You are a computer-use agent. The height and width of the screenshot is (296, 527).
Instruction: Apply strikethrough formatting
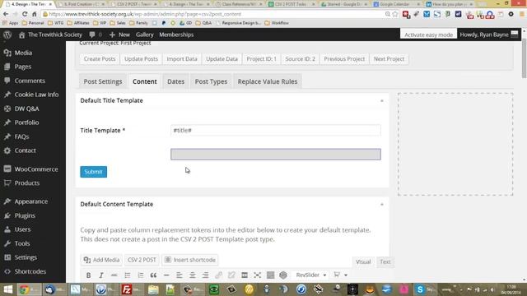click(114, 275)
